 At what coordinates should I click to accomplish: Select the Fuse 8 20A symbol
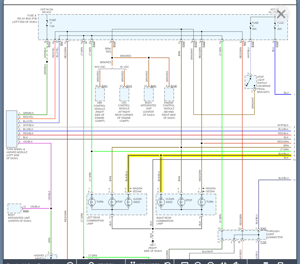tap(250, 26)
